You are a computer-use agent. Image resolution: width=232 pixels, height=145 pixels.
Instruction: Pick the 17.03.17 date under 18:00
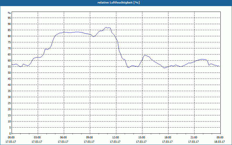pyautogui.click(x=167, y=142)
